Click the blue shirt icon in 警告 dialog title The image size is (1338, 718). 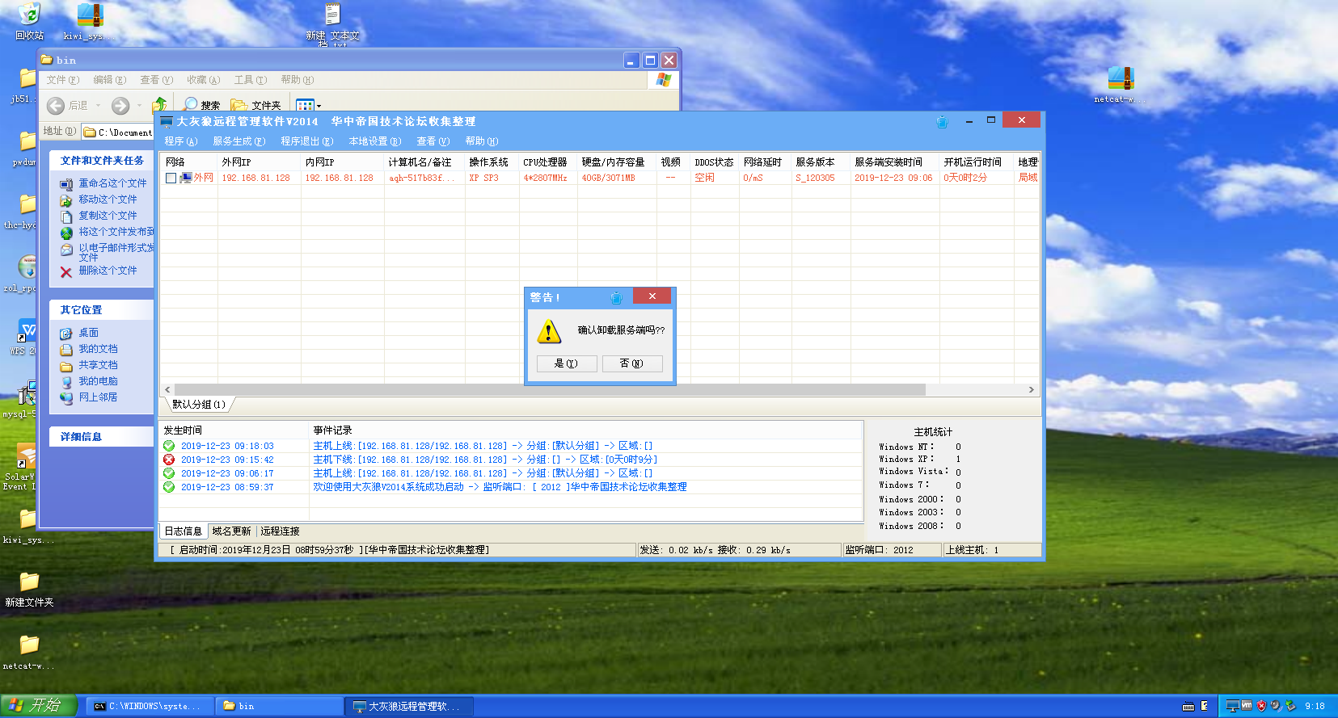616,297
